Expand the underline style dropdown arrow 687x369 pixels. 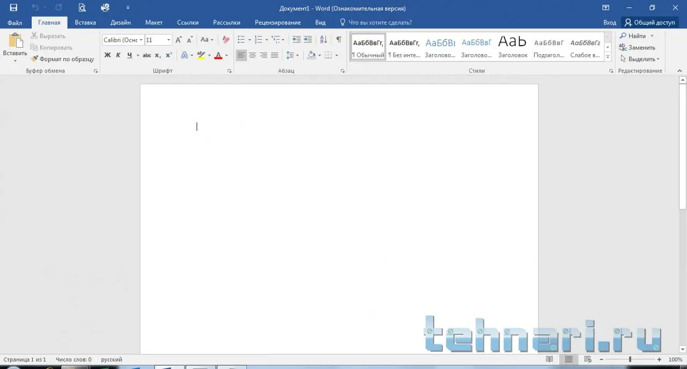[x=138, y=55]
